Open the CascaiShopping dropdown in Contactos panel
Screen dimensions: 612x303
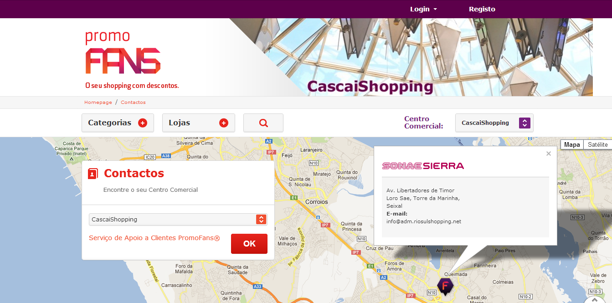[x=178, y=220]
